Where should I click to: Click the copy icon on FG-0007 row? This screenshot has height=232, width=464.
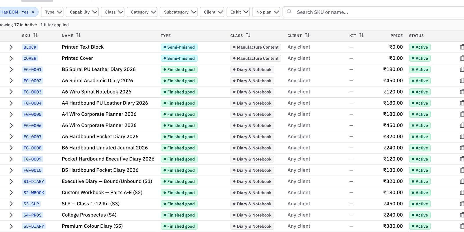(462, 137)
